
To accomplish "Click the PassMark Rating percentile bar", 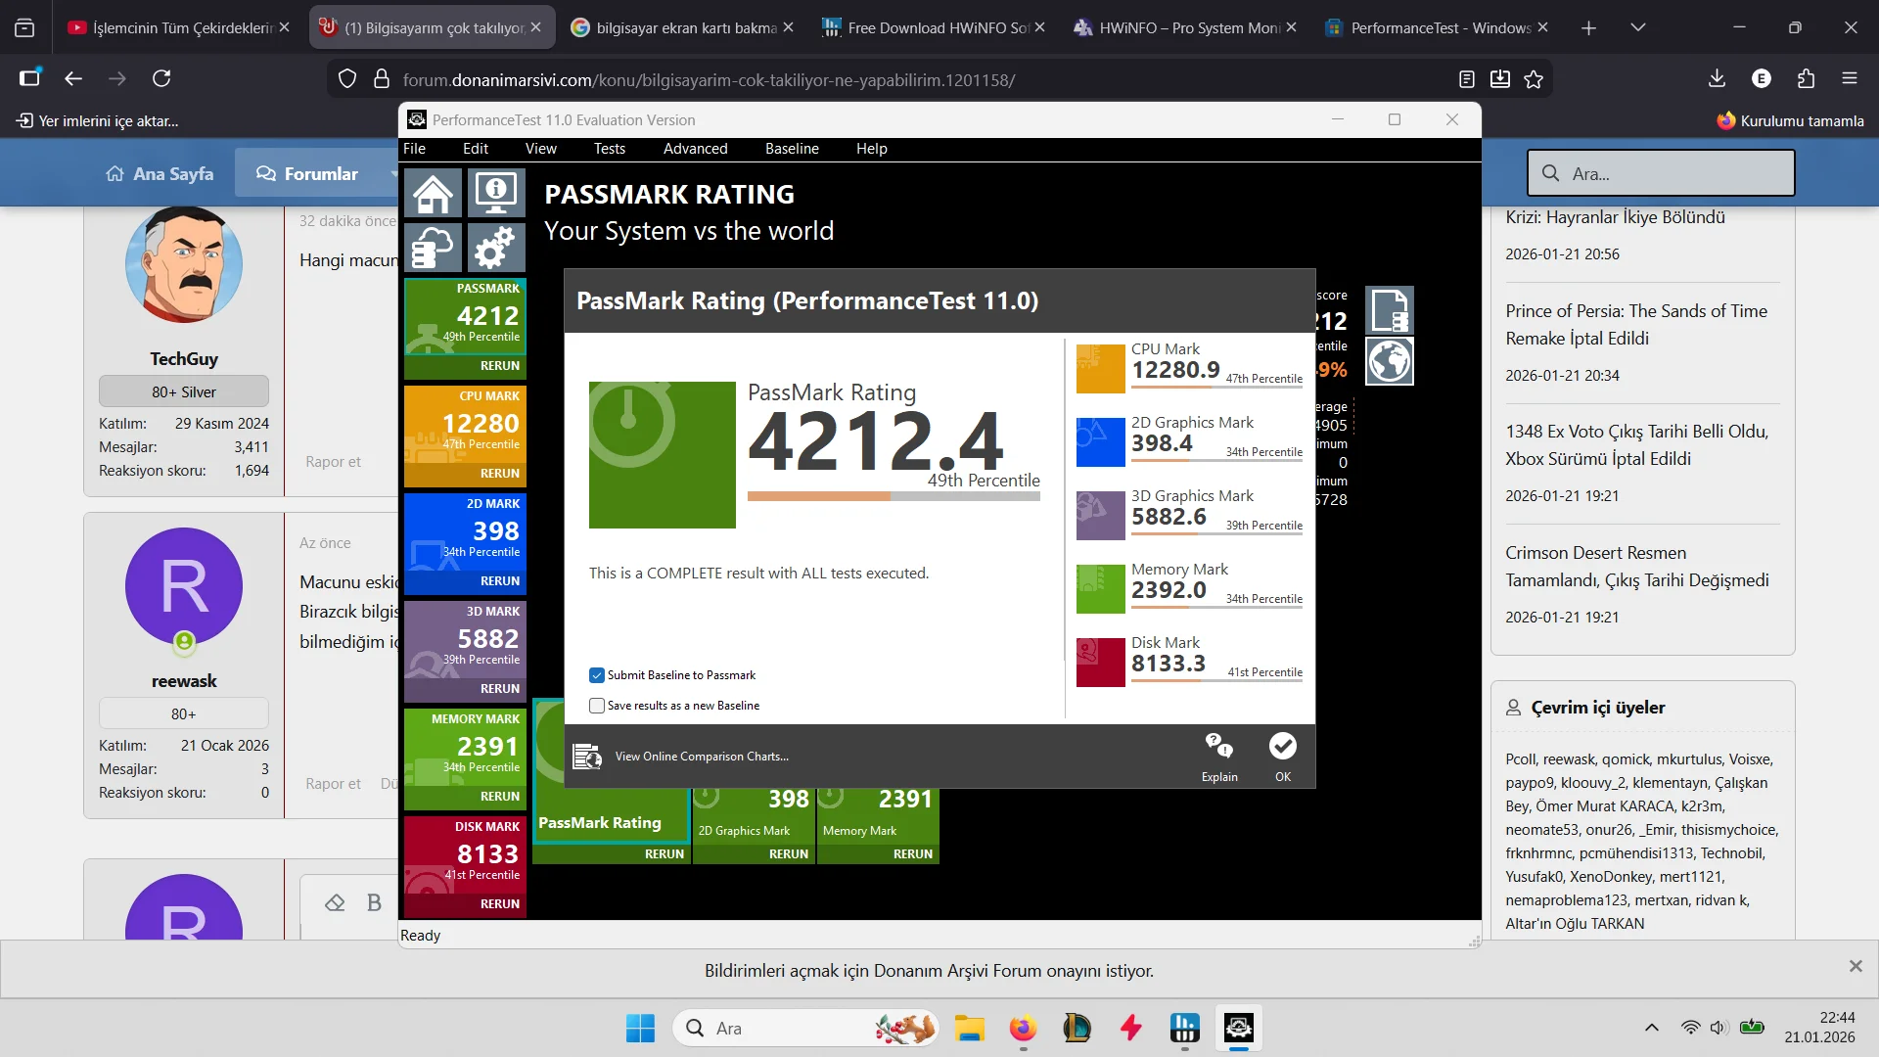I will (893, 496).
